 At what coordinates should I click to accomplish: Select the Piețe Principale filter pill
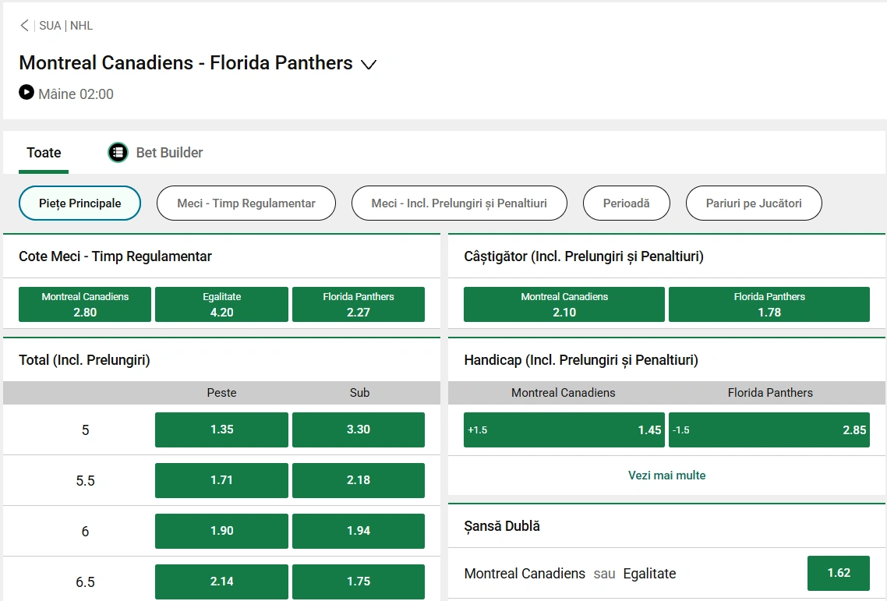pyautogui.click(x=79, y=203)
